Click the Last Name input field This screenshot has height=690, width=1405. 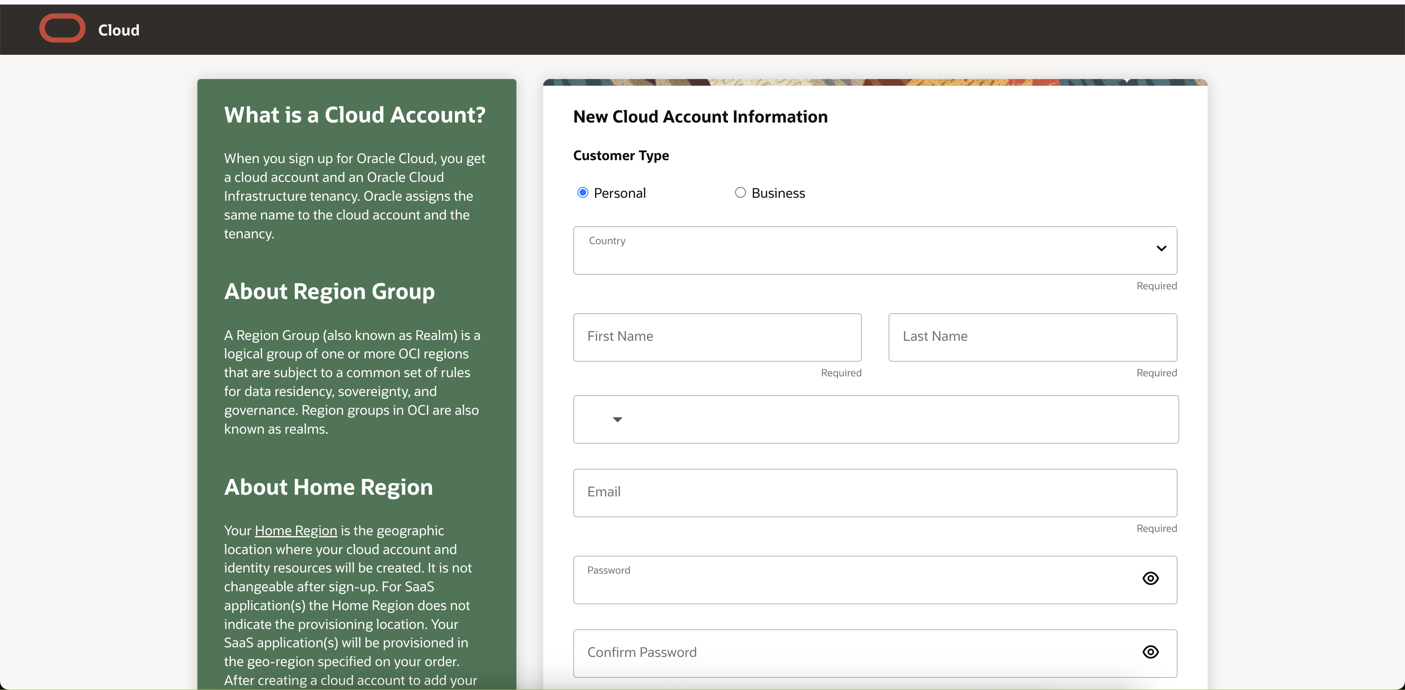(1032, 337)
